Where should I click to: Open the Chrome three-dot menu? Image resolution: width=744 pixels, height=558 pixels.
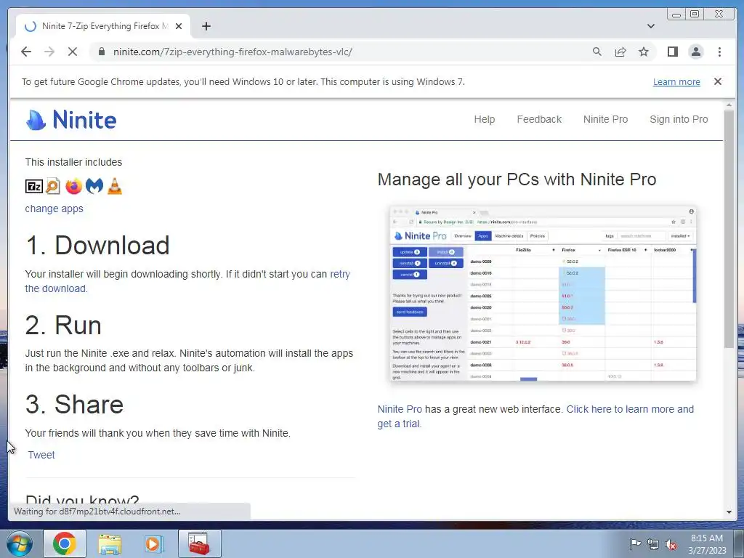[719, 52]
